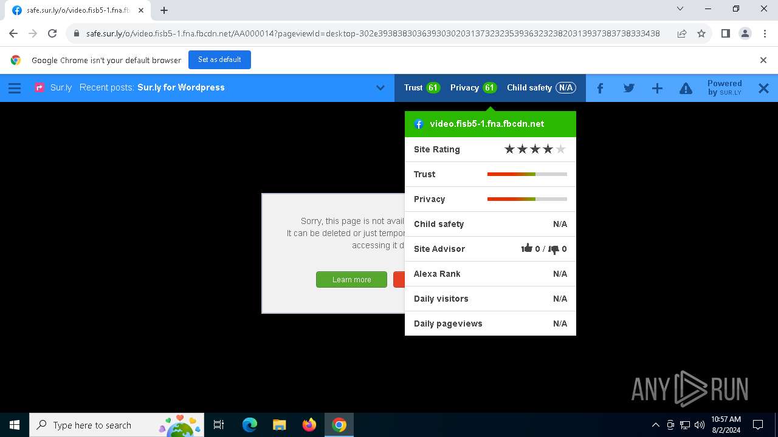Open volume control in system tray
This screenshot has width=778, height=437.
point(700,425)
